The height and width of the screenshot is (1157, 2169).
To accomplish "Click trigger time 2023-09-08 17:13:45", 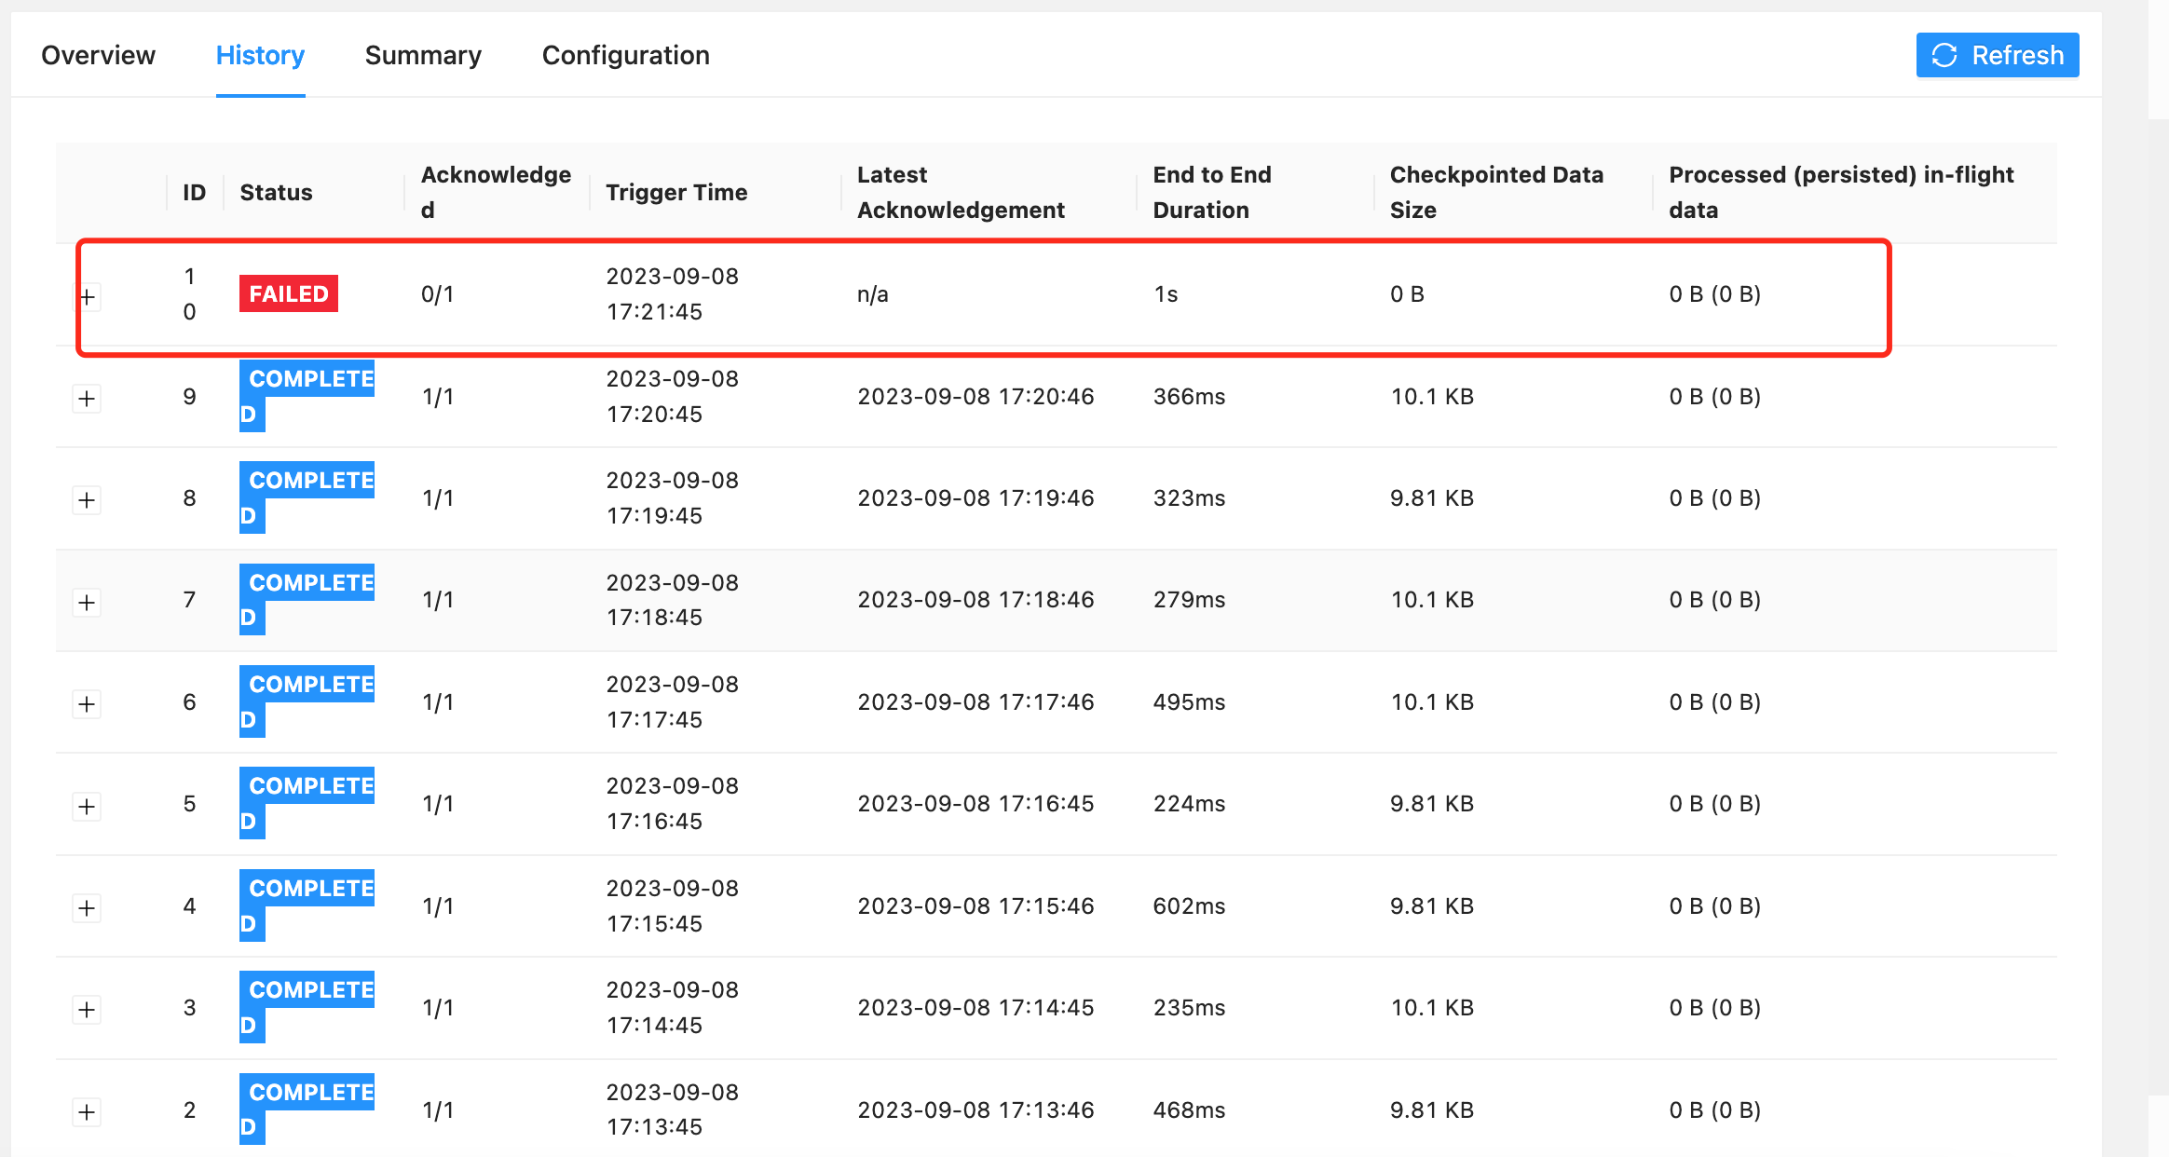I will tap(672, 1109).
